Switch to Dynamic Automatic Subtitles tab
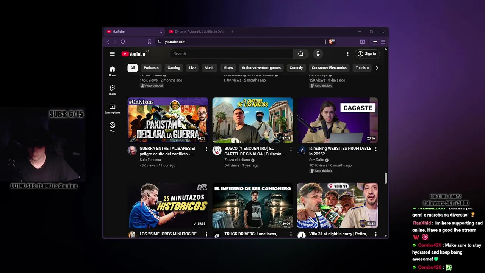Image resolution: width=485 pixels, height=273 pixels. (197, 31)
